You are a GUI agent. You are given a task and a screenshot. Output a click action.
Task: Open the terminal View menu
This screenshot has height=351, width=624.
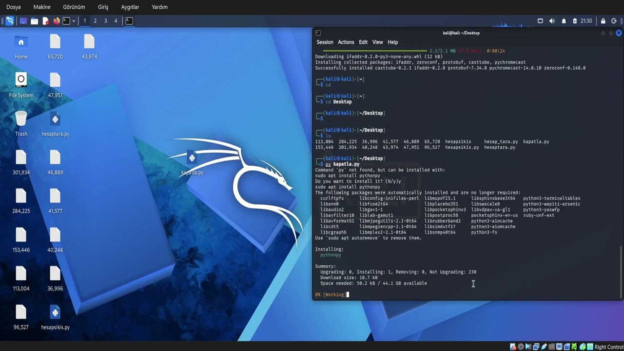[378, 42]
